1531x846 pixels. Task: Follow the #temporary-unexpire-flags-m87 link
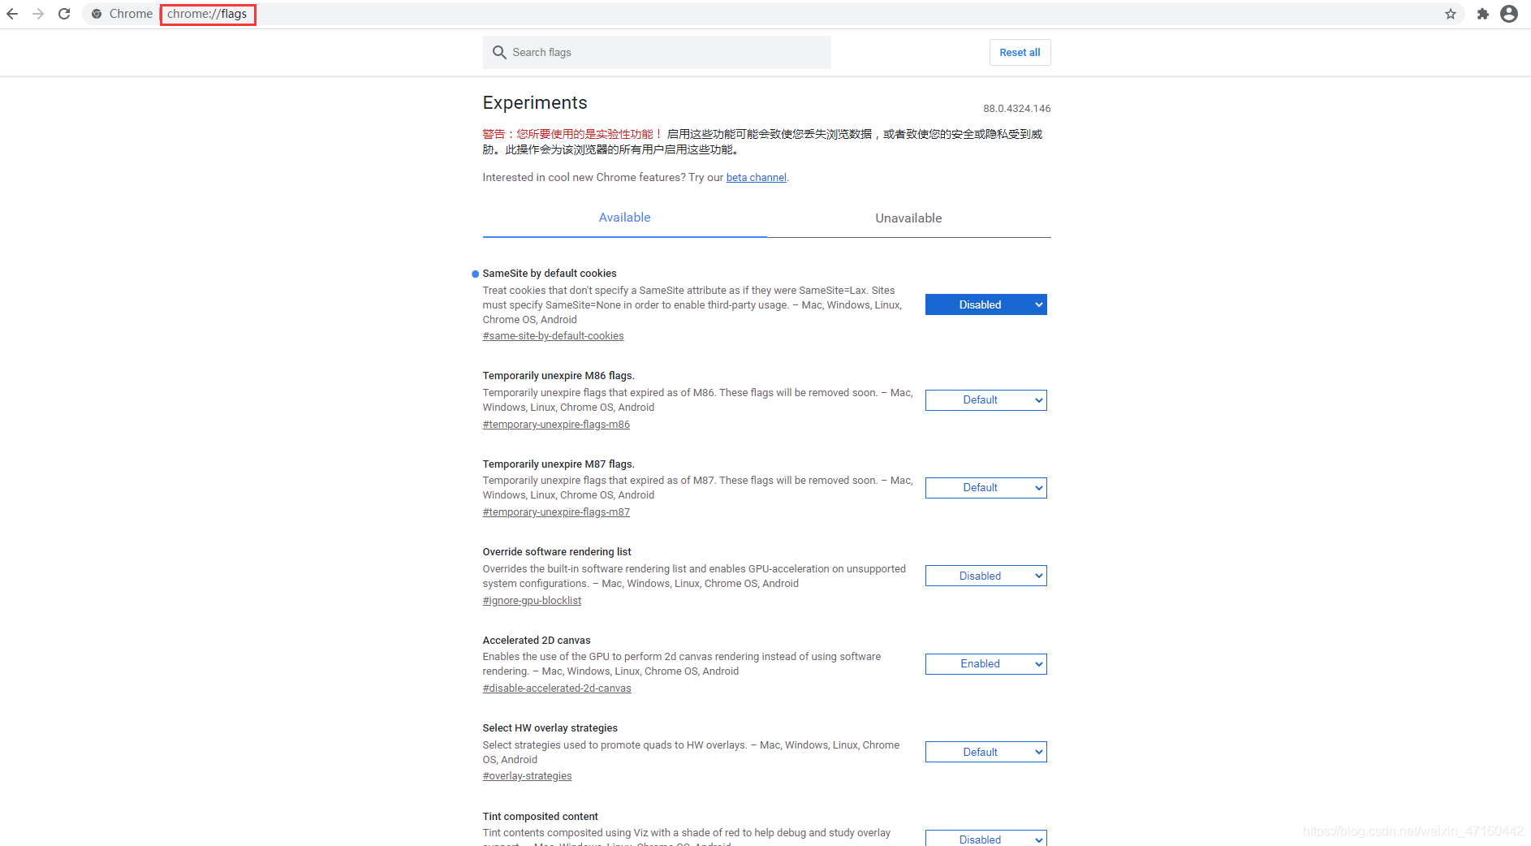point(556,511)
